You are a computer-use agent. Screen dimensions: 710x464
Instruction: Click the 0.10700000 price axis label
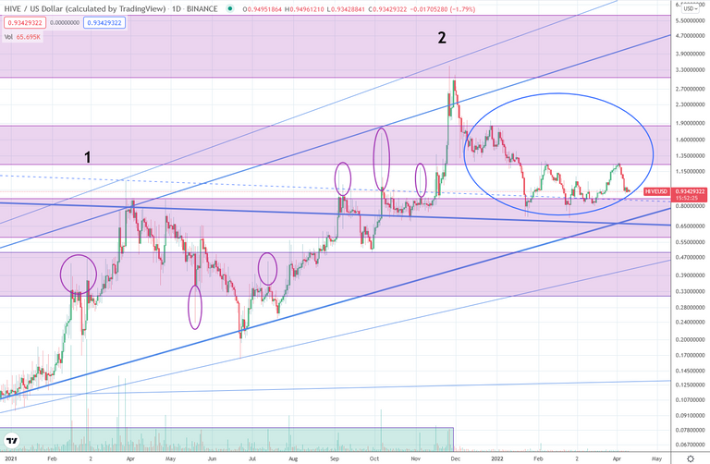[690, 400]
